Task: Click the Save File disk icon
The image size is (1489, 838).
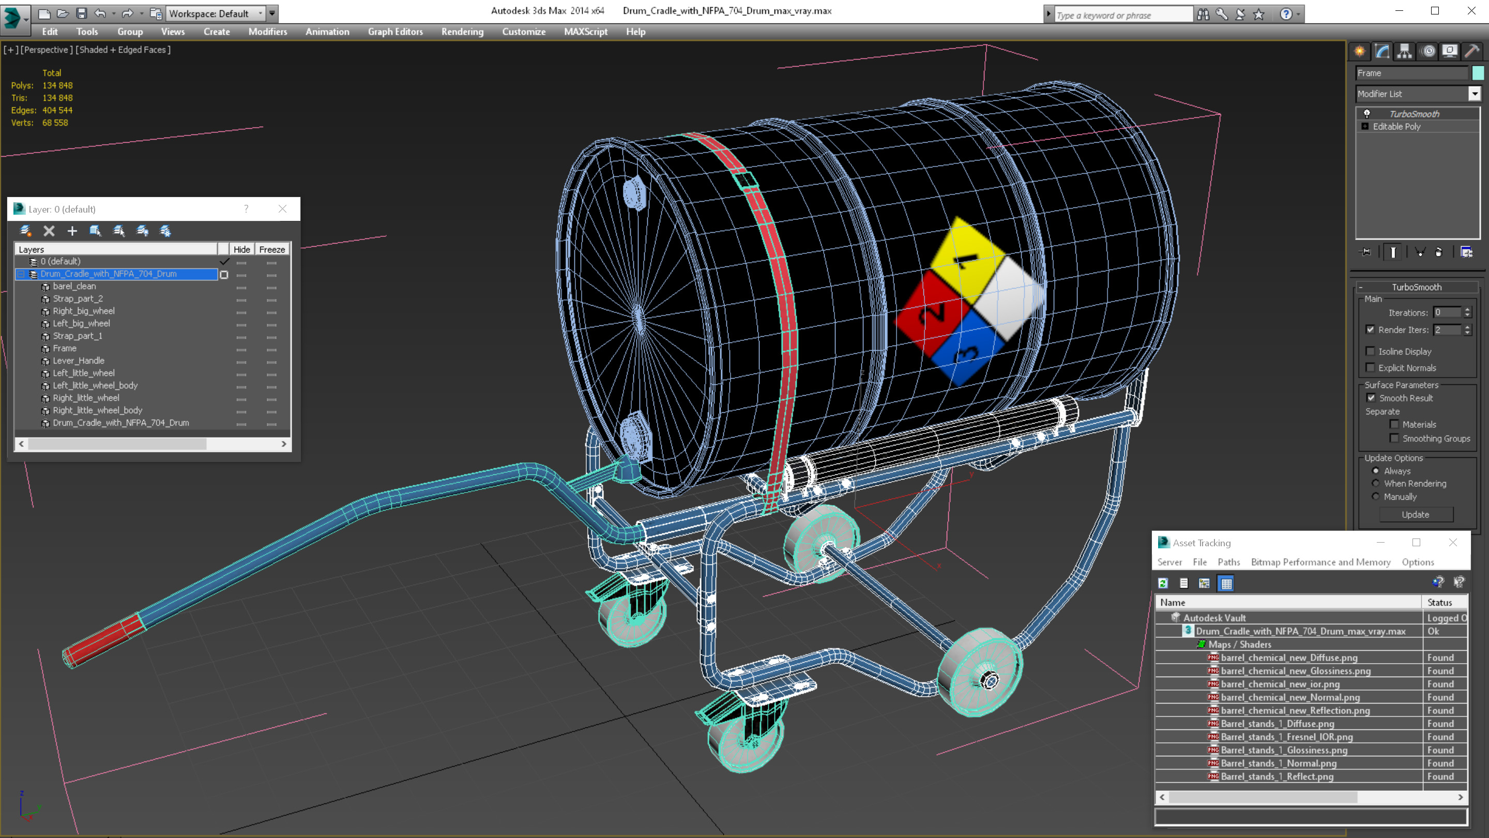Action: [82, 13]
